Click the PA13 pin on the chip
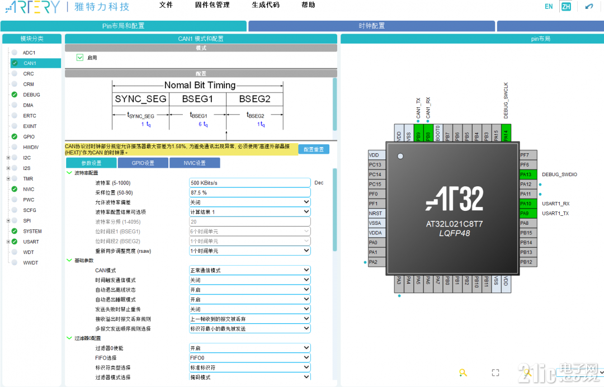The height and width of the screenshot is (387, 604). tap(528, 174)
